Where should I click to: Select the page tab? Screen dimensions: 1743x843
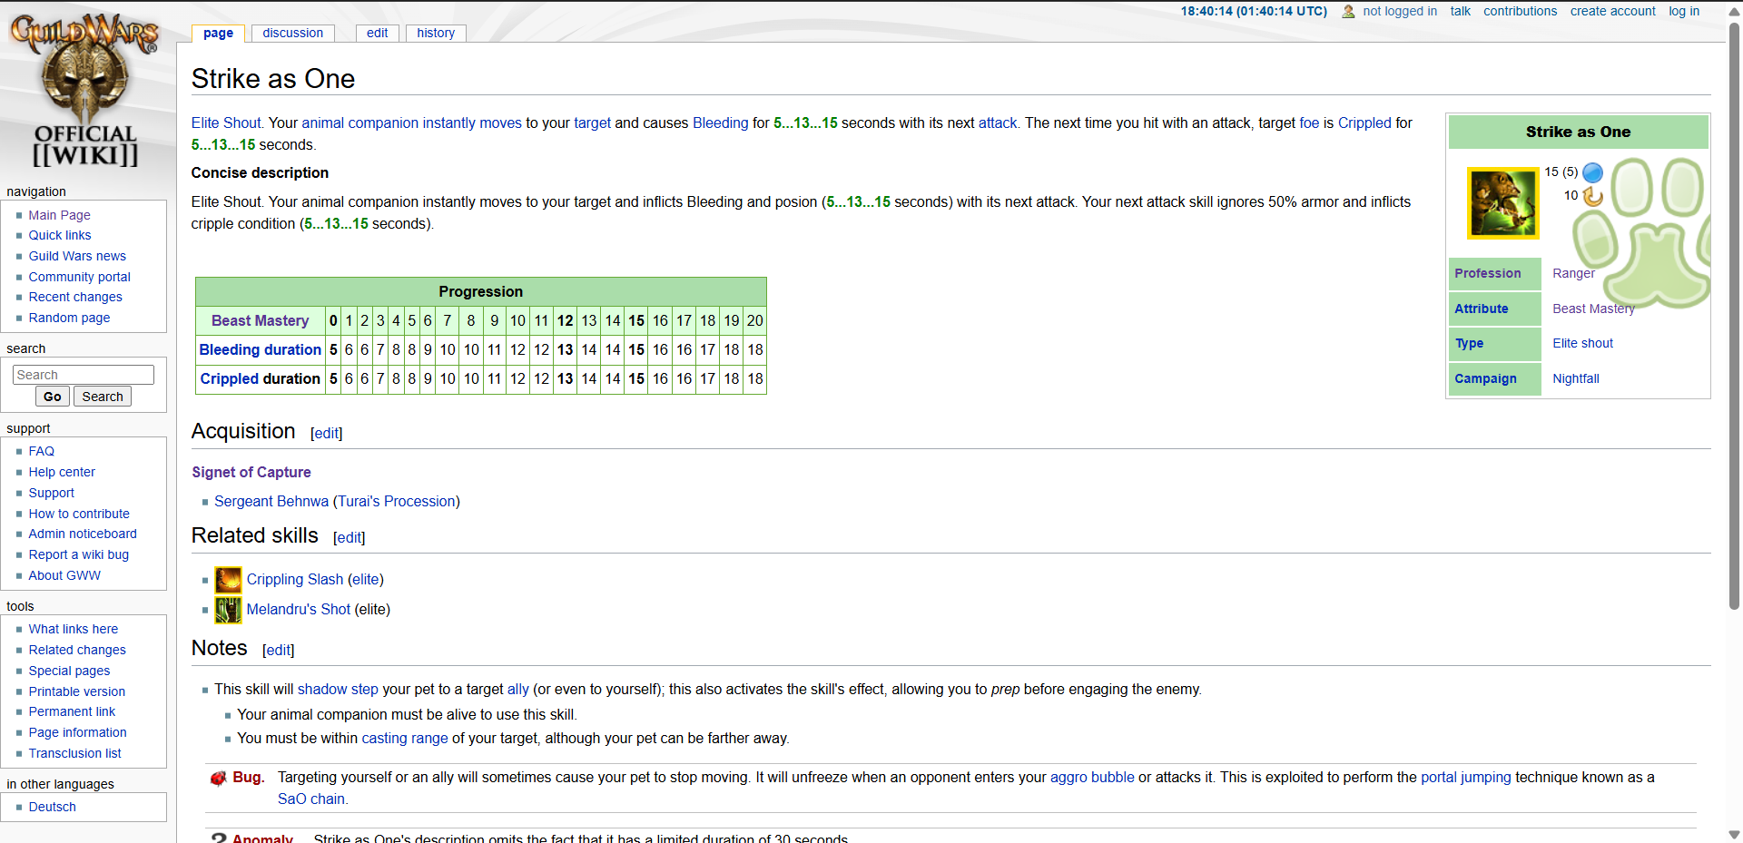point(218,33)
